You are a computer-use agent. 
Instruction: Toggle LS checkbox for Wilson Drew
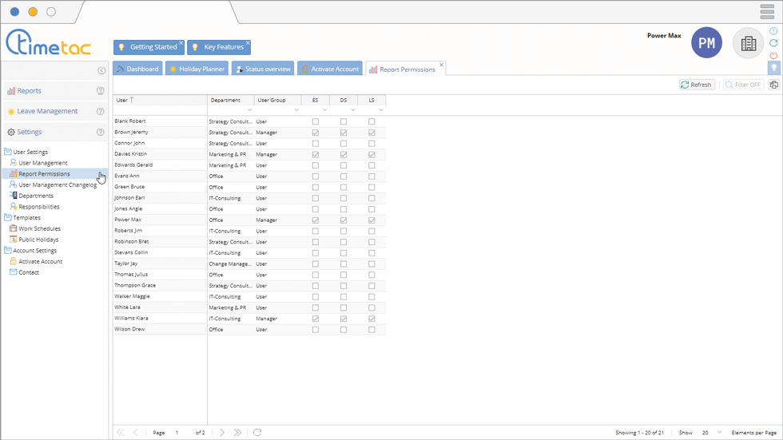point(372,330)
